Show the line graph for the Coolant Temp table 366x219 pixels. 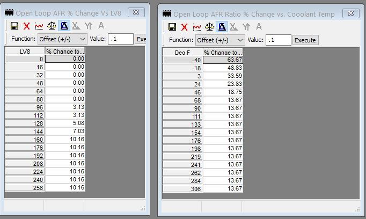[x=197, y=27]
